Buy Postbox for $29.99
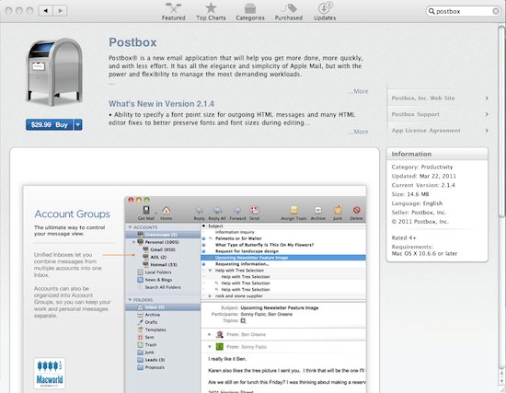Viewport: 506px width, 393px height. point(50,124)
